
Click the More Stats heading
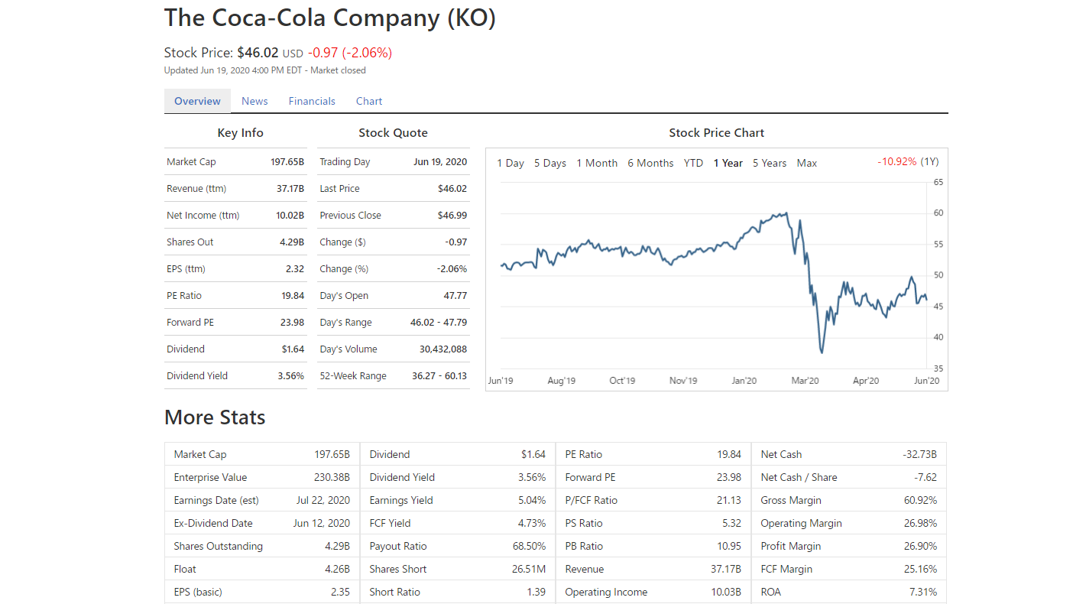click(215, 417)
